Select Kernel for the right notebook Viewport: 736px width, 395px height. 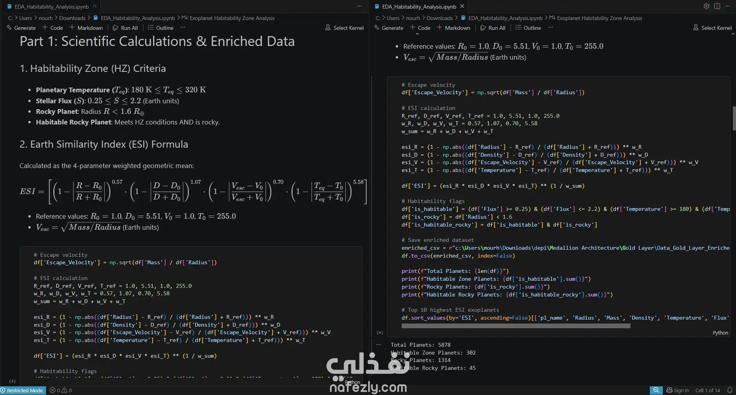(x=712, y=28)
